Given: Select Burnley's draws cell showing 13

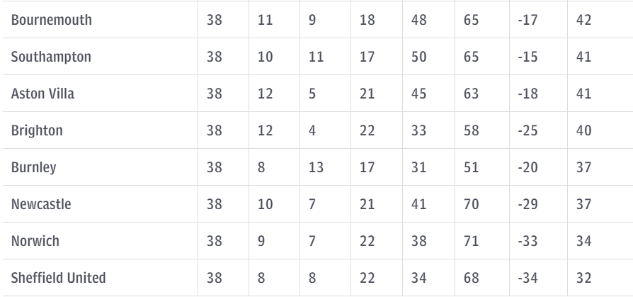Looking at the screenshot, I should (316, 167).
